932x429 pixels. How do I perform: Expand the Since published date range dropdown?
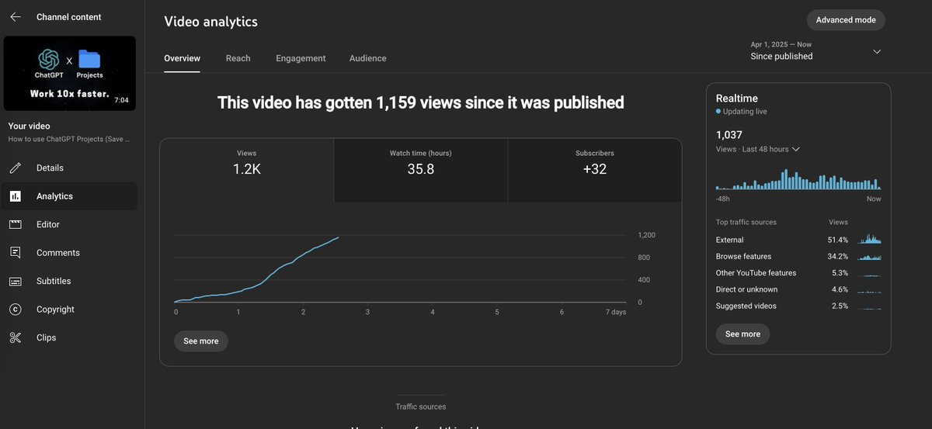tap(877, 51)
